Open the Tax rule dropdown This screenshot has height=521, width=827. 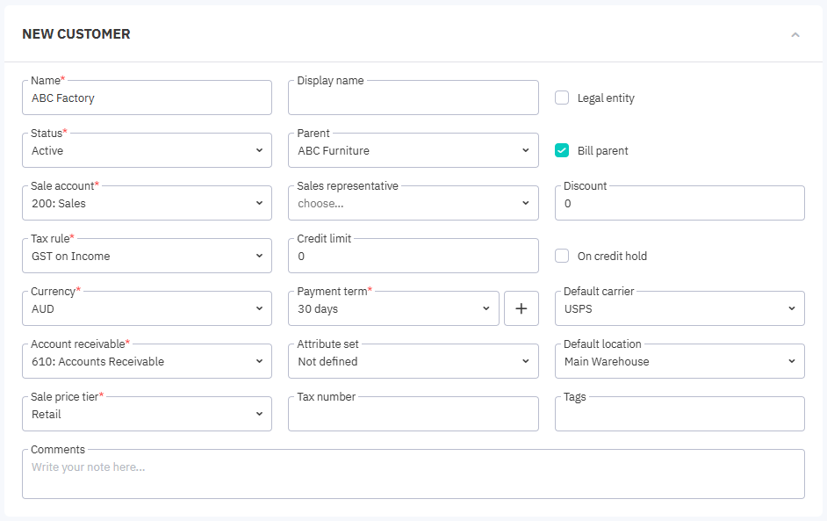pos(147,257)
